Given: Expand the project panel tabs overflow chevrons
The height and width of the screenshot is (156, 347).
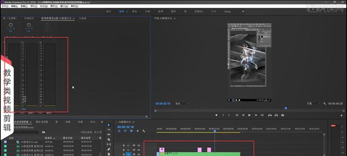Looking at the screenshot, I should [x=102, y=122].
